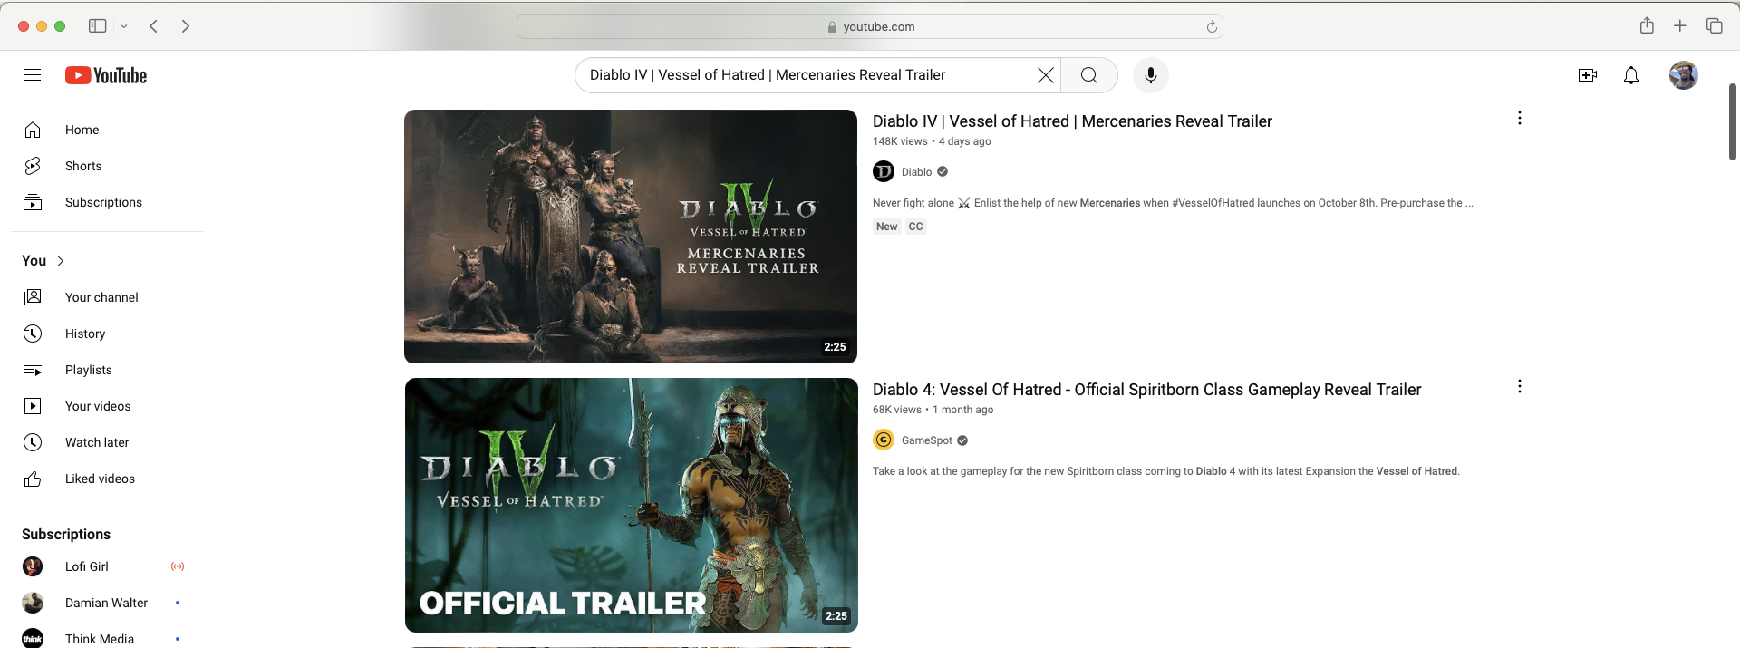Click "68K views" text

coord(897,410)
